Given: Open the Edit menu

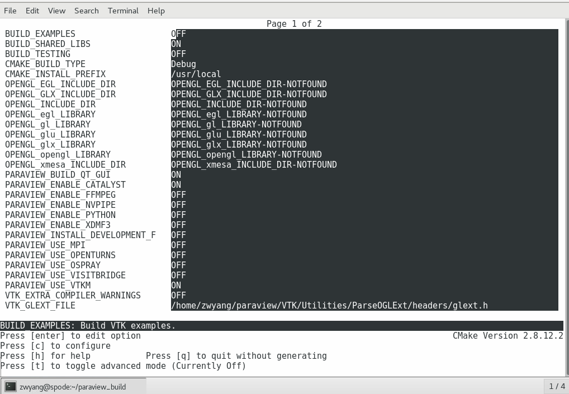Looking at the screenshot, I should click(x=32, y=11).
